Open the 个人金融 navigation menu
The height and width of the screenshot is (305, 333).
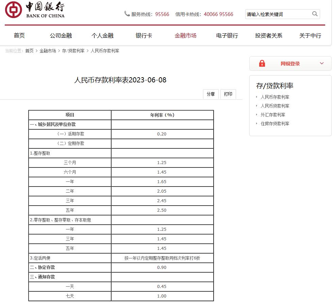coord(102,35)
